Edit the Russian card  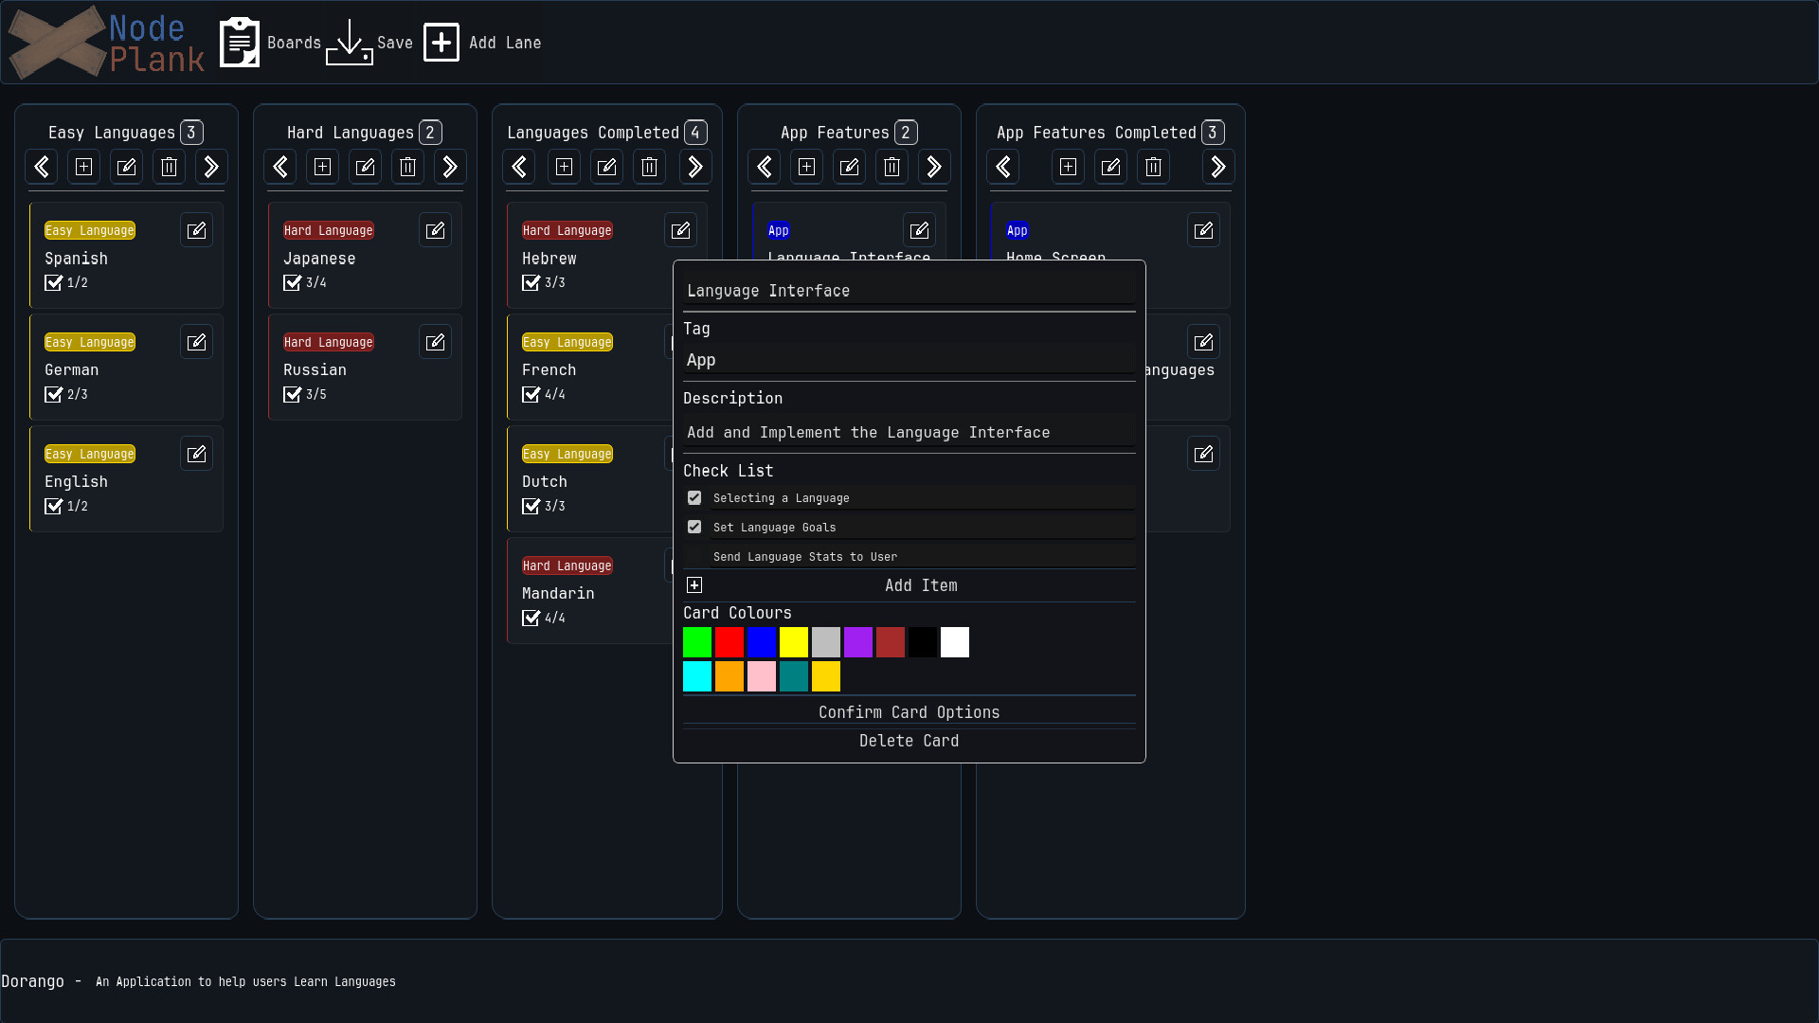(x=436, y=342)
